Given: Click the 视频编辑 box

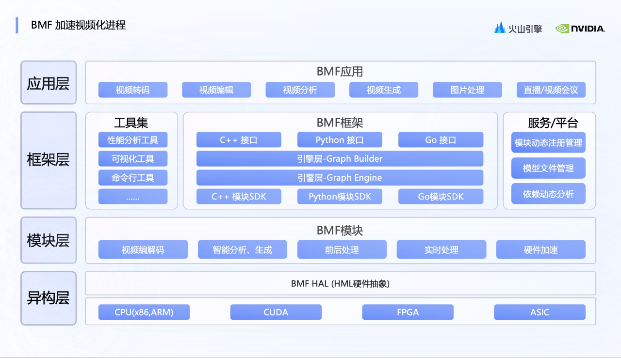Looking at the screenshot, I should [216, 90].
